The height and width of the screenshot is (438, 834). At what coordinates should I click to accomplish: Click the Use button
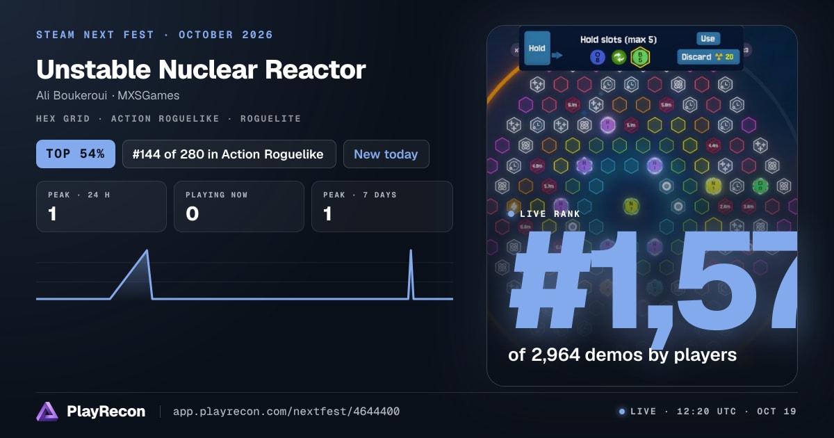click(708, 39)
